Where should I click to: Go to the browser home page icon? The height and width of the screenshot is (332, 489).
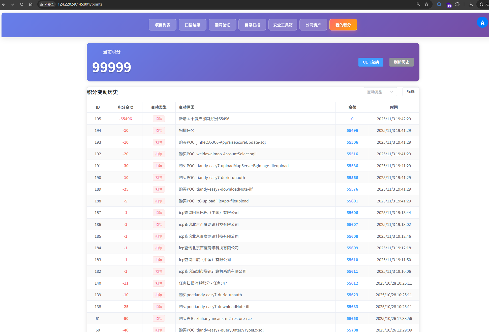(31, 4)
